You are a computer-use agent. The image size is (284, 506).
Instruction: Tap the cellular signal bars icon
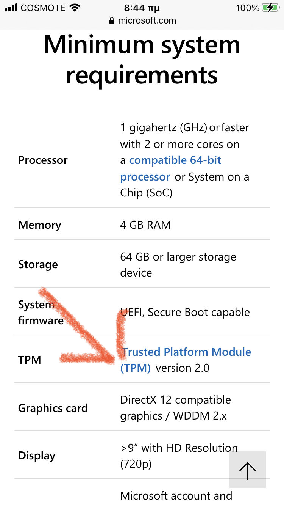click(x=11, y=8)
